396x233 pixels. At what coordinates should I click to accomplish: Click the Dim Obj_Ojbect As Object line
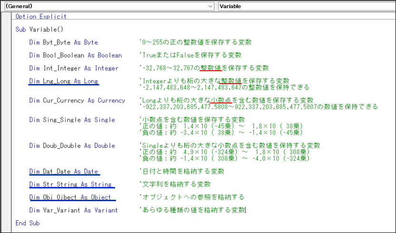pos(70,197)
